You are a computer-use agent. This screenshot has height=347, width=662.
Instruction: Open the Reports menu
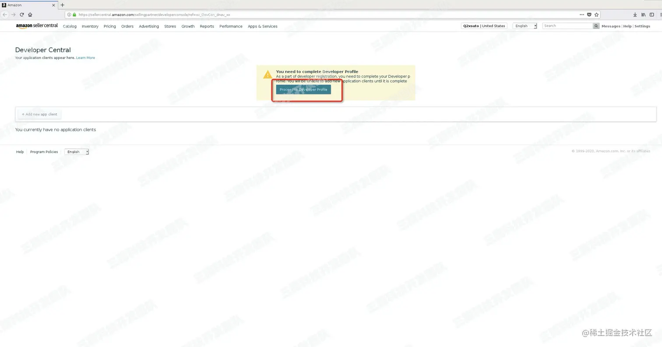[x=207, y=26]
